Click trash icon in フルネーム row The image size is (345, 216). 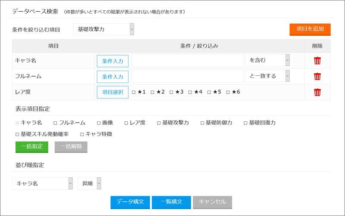click(x=317, y=77)
